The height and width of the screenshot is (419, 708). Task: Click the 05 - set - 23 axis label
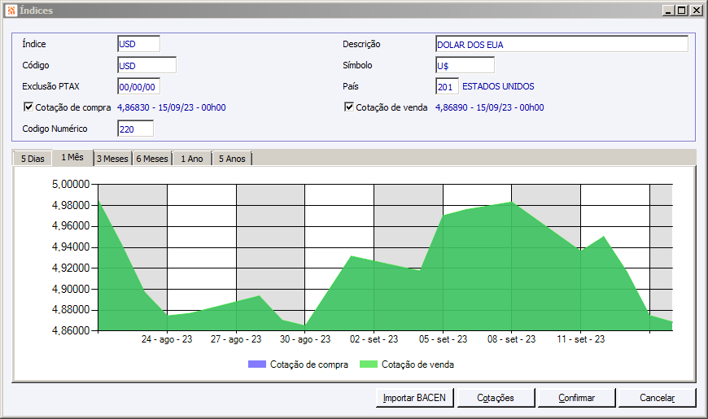(443, 339)
